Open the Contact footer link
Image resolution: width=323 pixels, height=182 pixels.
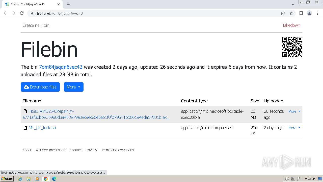(x=76, y=150)
